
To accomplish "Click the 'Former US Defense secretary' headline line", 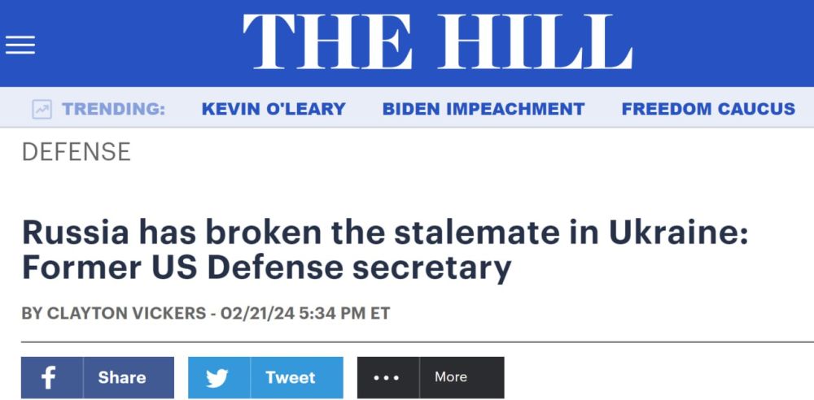I will coord(266,268).
